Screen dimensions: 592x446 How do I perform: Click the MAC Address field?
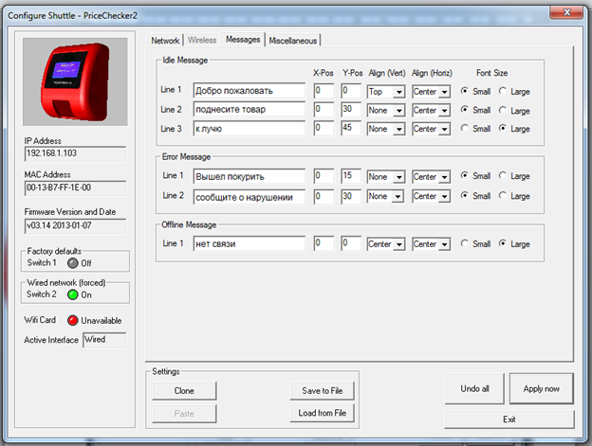75,188
